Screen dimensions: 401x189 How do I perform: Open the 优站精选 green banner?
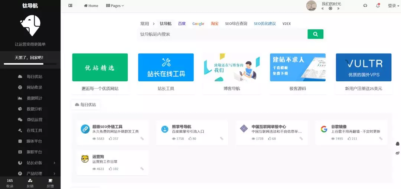pyautogui.click(x=100, y=67)
